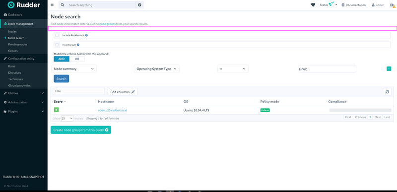The height and width of the screenshot is (192, 397).
Task: Expand the Plugins menu
Action: (23, 112)
